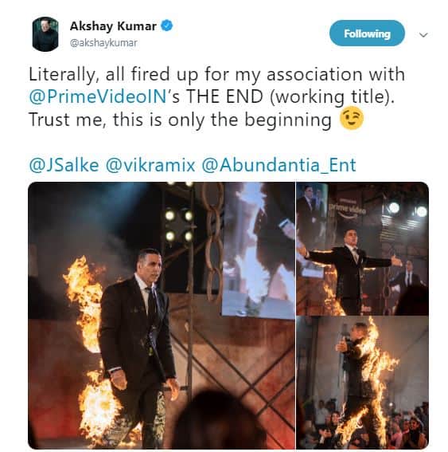Screen dimensions: 448x452
Task: Open Akshay Kumar's profile avatar
Action: pos(45,34)
